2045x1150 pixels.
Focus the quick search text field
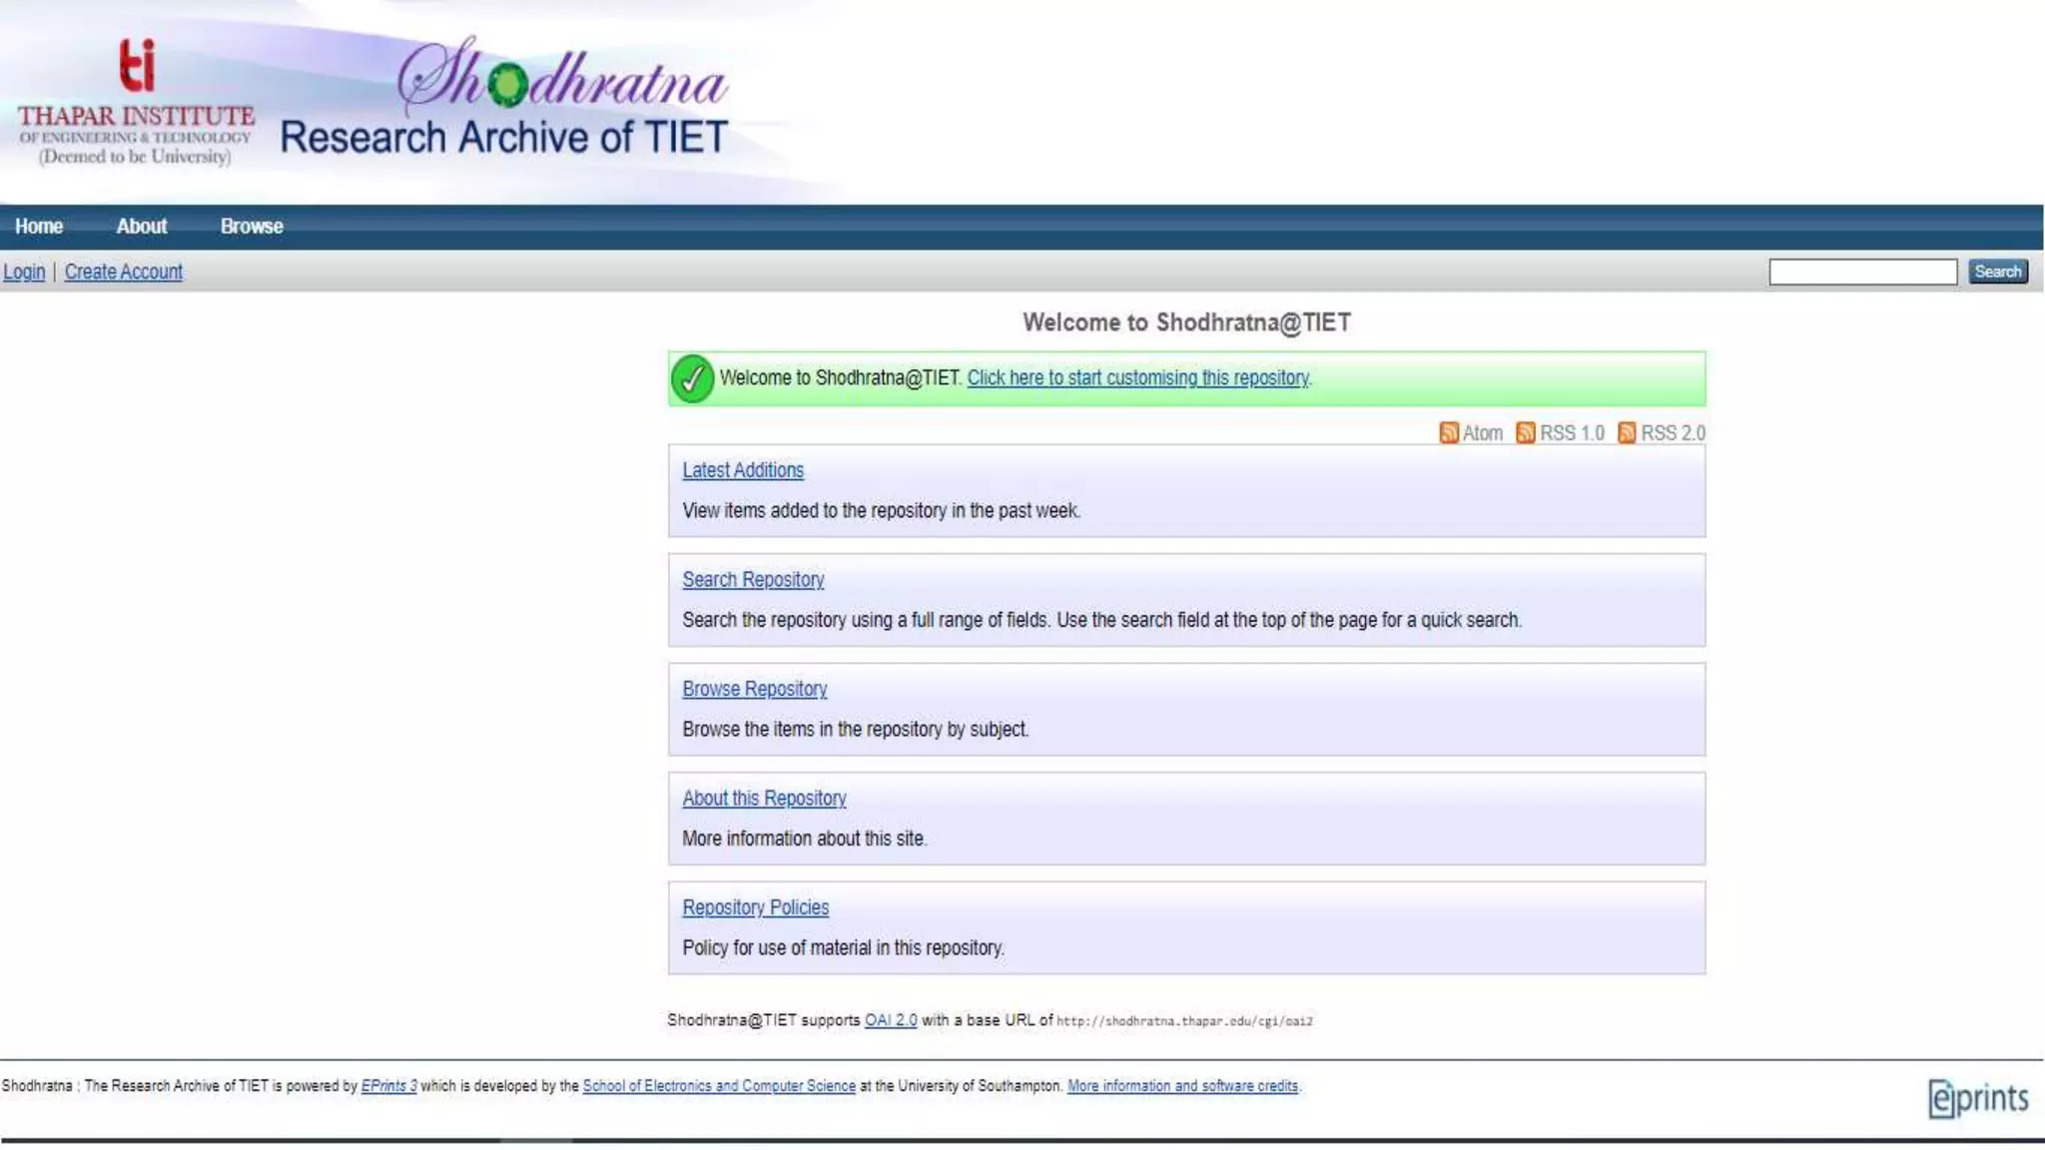click(1862, 272)
